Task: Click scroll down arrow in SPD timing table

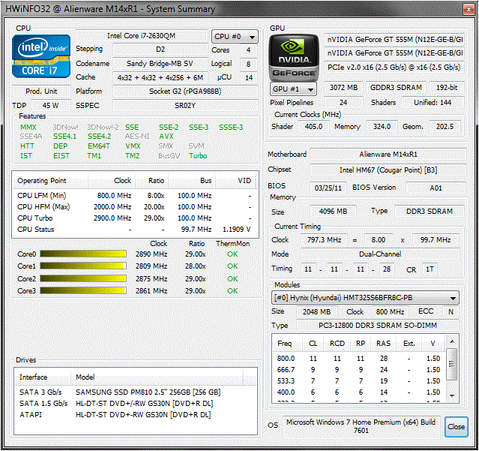Action: [x=453, y=395]
